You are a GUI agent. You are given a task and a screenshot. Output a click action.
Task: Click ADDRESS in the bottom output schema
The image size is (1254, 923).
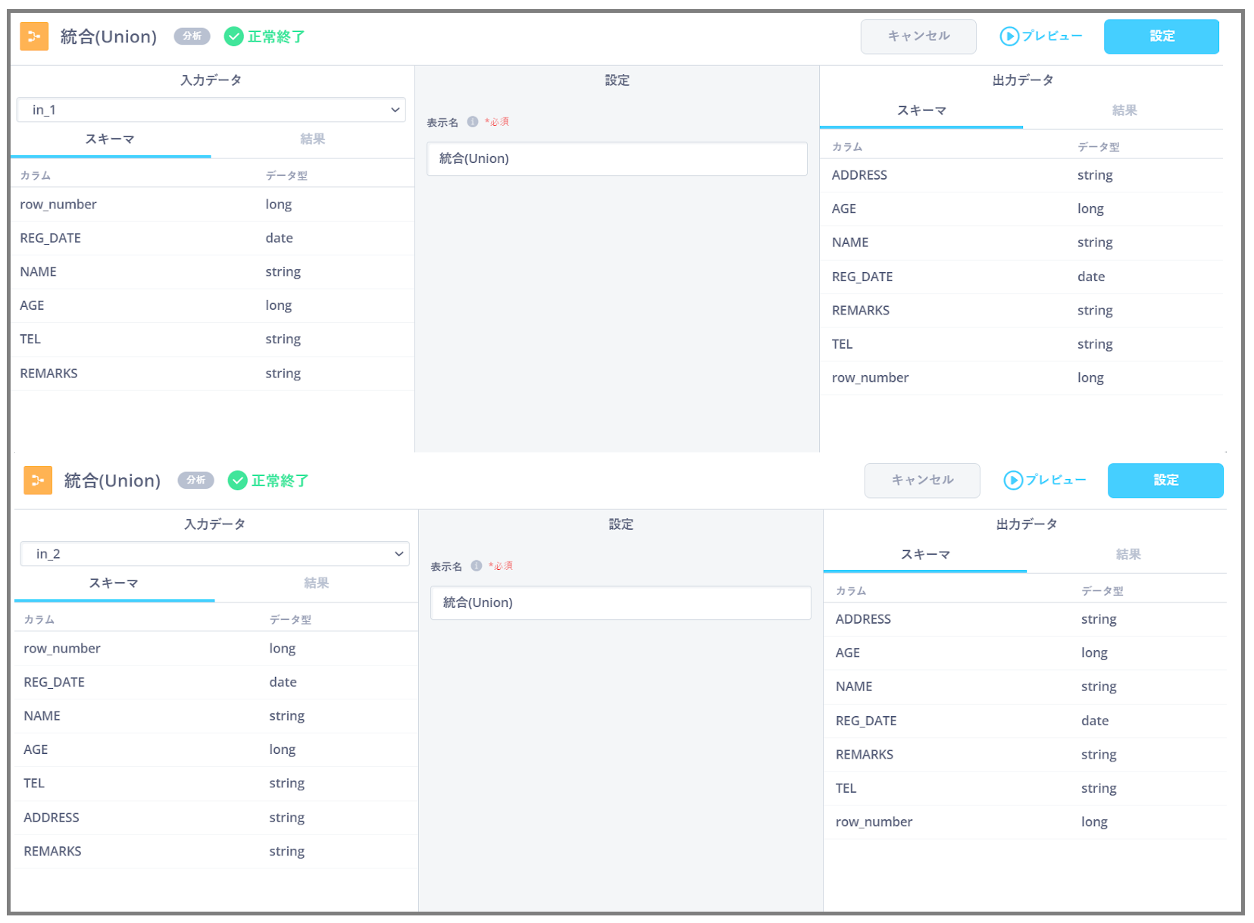(863, 619)
